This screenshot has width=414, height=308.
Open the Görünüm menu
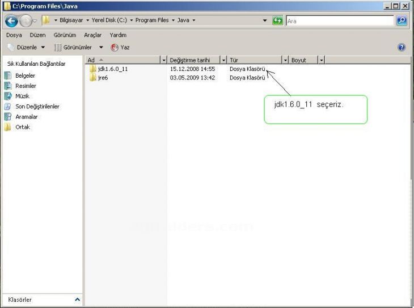65,35
